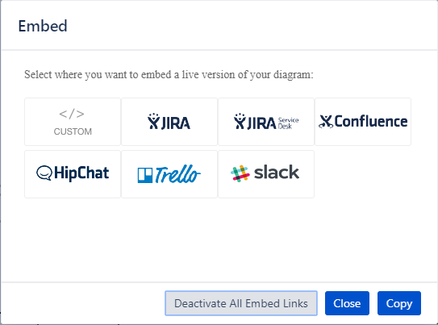Select the HipChat wordmark text

point(81,173)
